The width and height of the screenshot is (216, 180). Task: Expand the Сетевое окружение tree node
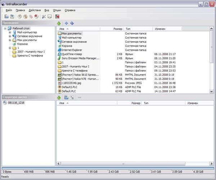click(x=10, y=36)
